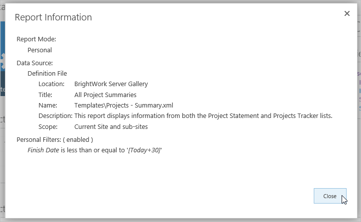361x222 pixels.
Task: Click the Title field label
Action: 45,95
